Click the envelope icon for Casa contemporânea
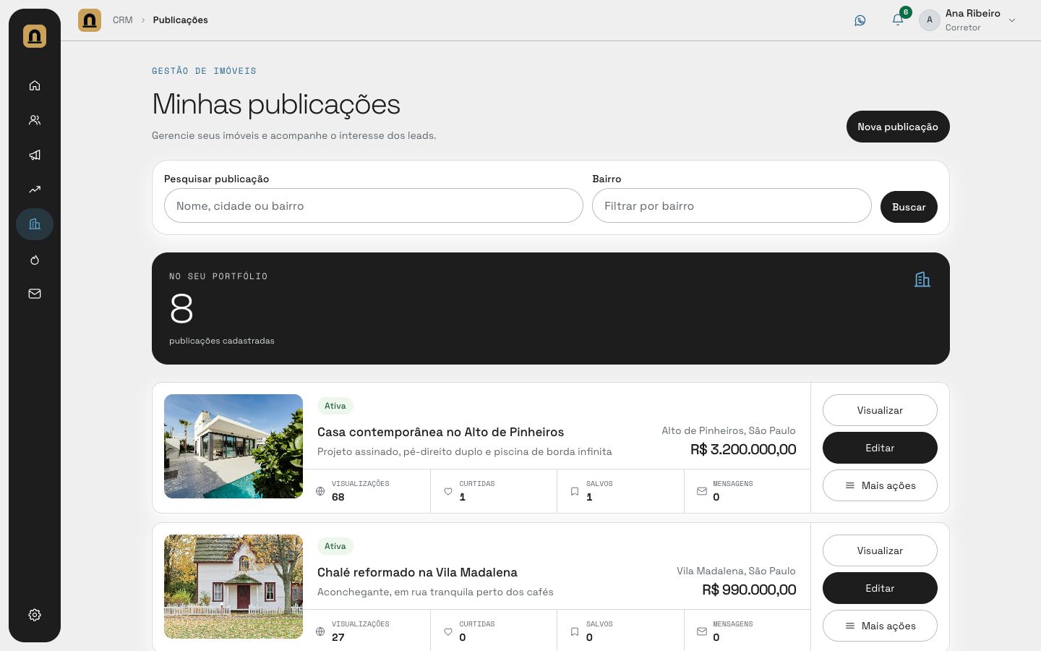 pyautogui.click(x=702, y=491)
